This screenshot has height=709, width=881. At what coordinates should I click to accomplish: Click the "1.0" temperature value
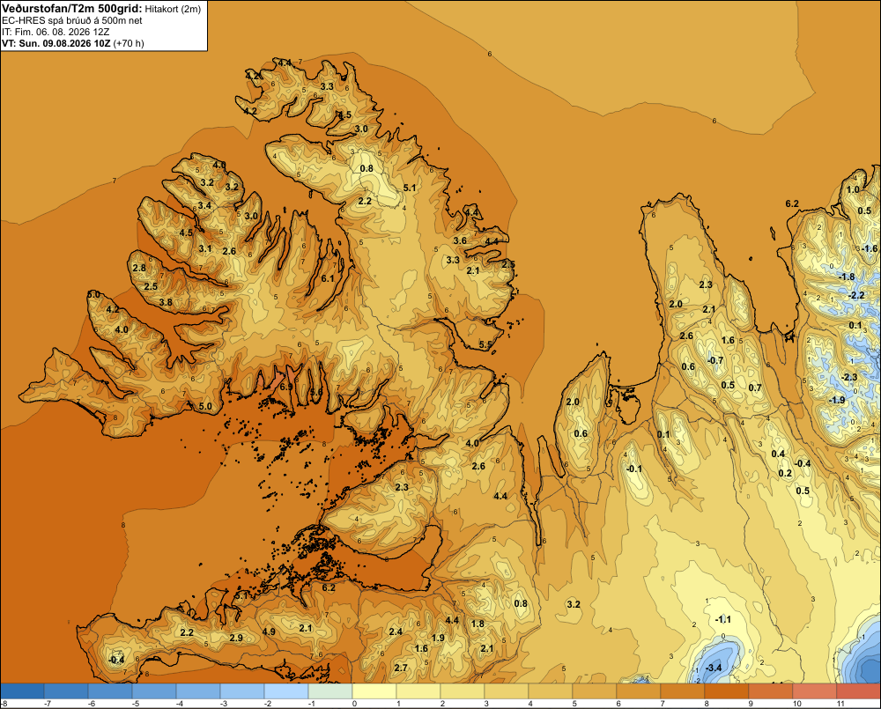853,189
